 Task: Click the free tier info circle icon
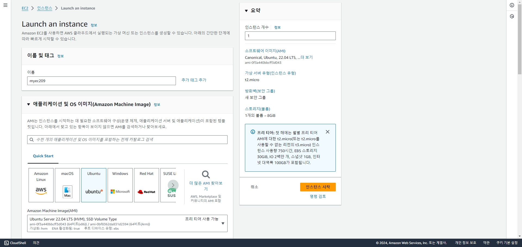point(253,132)
